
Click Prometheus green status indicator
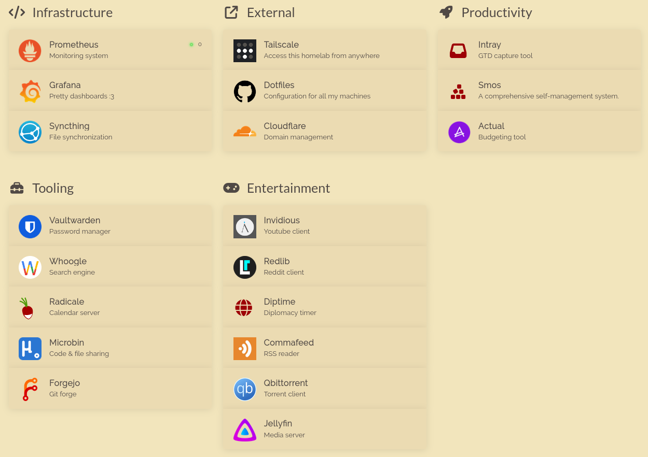[191, 45]
